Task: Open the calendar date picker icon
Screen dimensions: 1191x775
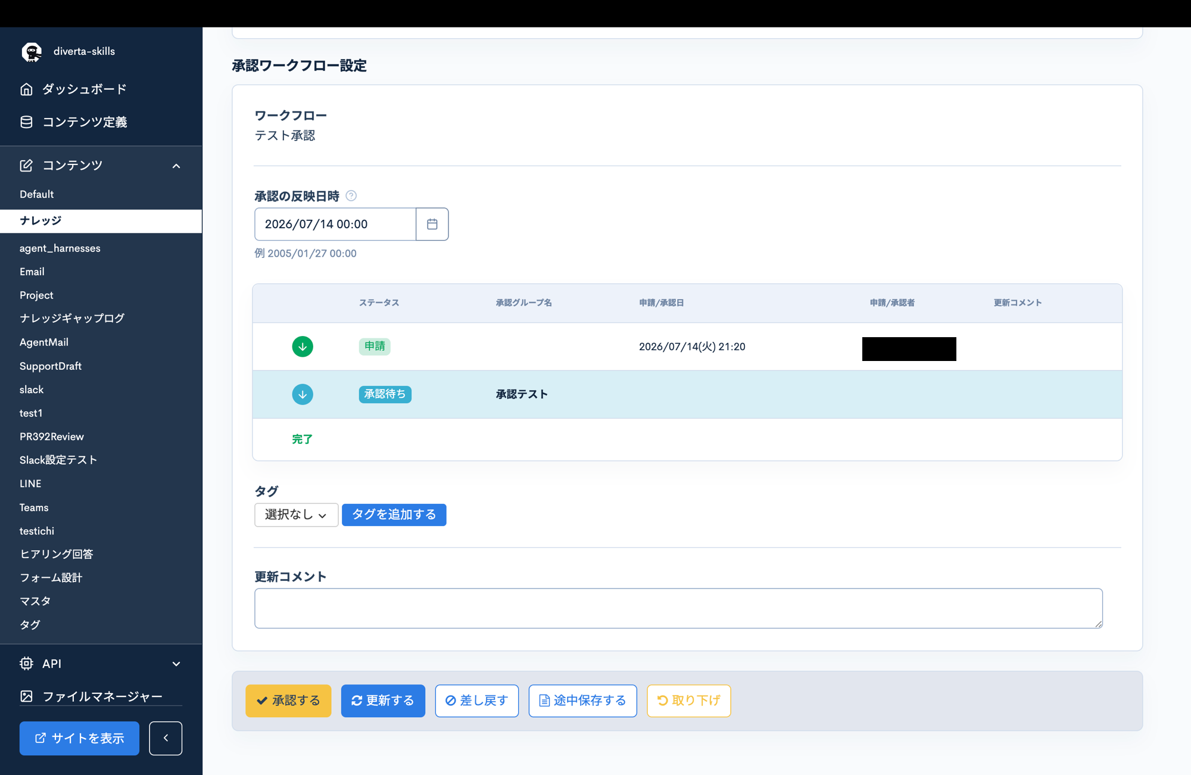Action: [x=432, y=224]
